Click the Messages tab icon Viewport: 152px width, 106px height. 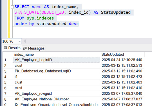[x=25, y=48]
